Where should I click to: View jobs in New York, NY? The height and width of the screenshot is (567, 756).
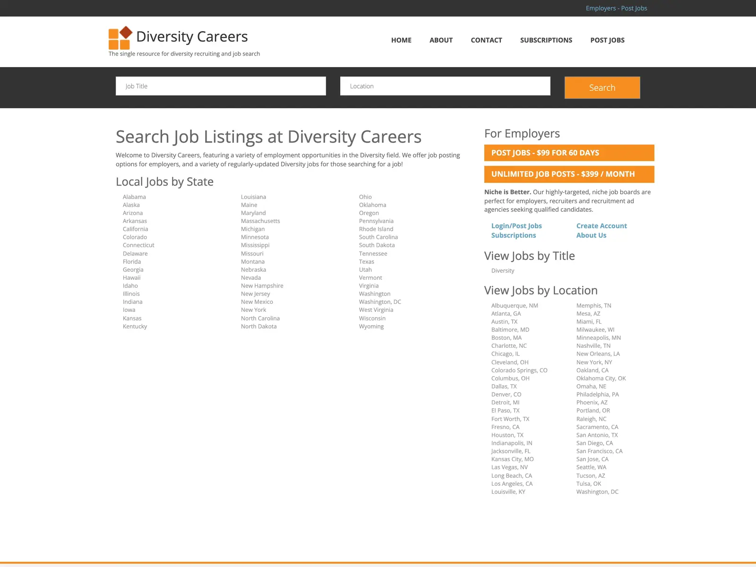pos(594,362)
